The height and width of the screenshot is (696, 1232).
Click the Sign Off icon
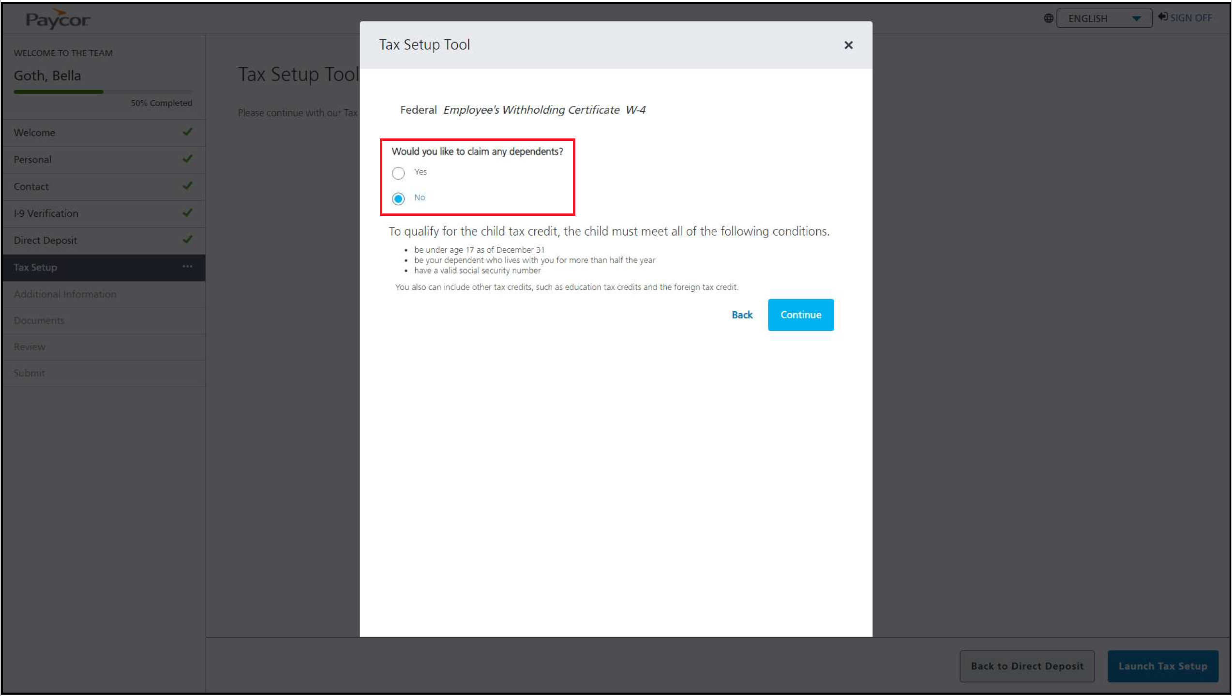point(1162,17)
